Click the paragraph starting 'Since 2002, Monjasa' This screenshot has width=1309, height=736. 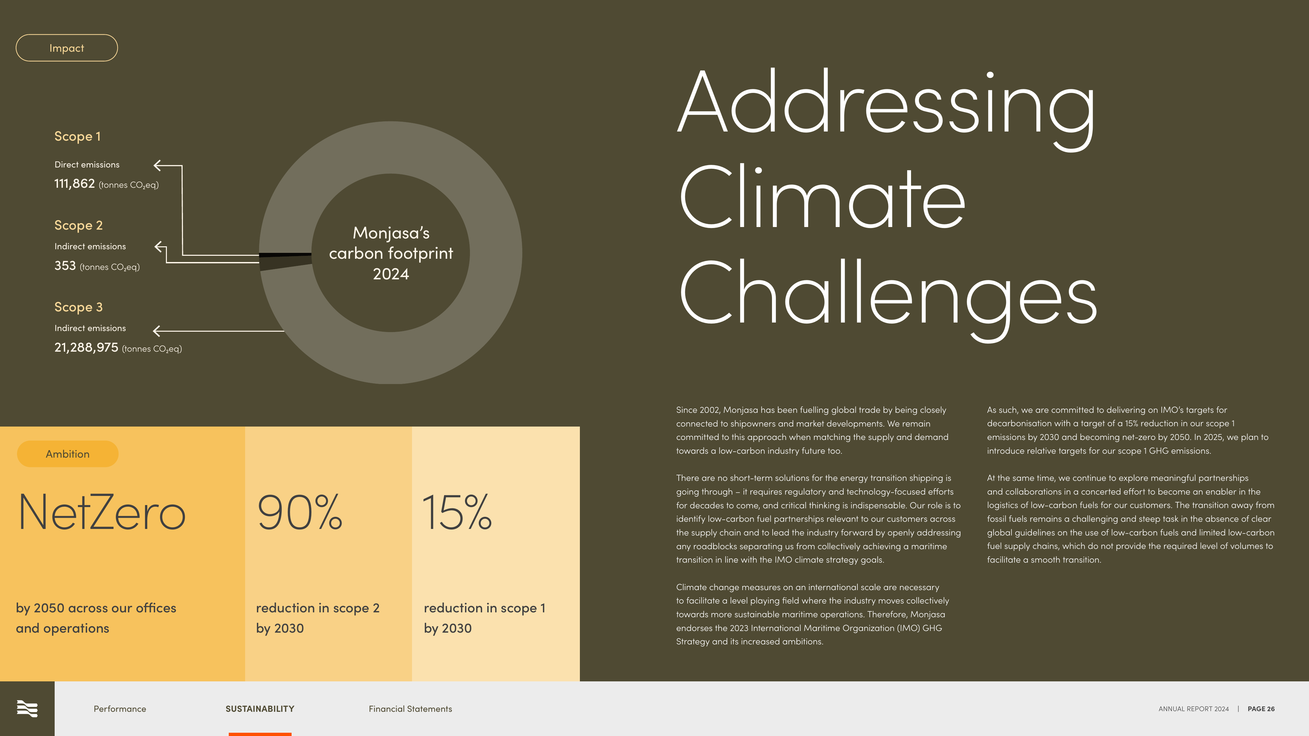[x=812, y=430]
